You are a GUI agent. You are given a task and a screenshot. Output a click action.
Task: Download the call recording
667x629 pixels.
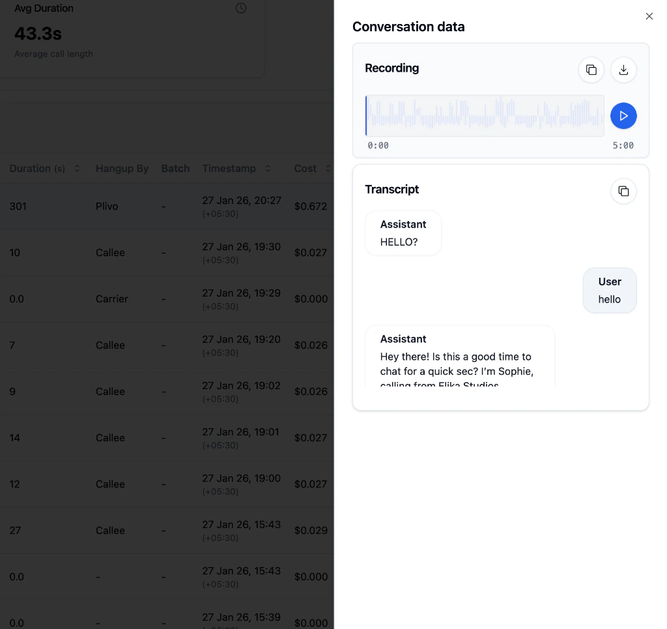coord(623,70)
